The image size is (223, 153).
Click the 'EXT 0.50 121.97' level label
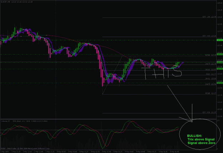pos(209,112)
